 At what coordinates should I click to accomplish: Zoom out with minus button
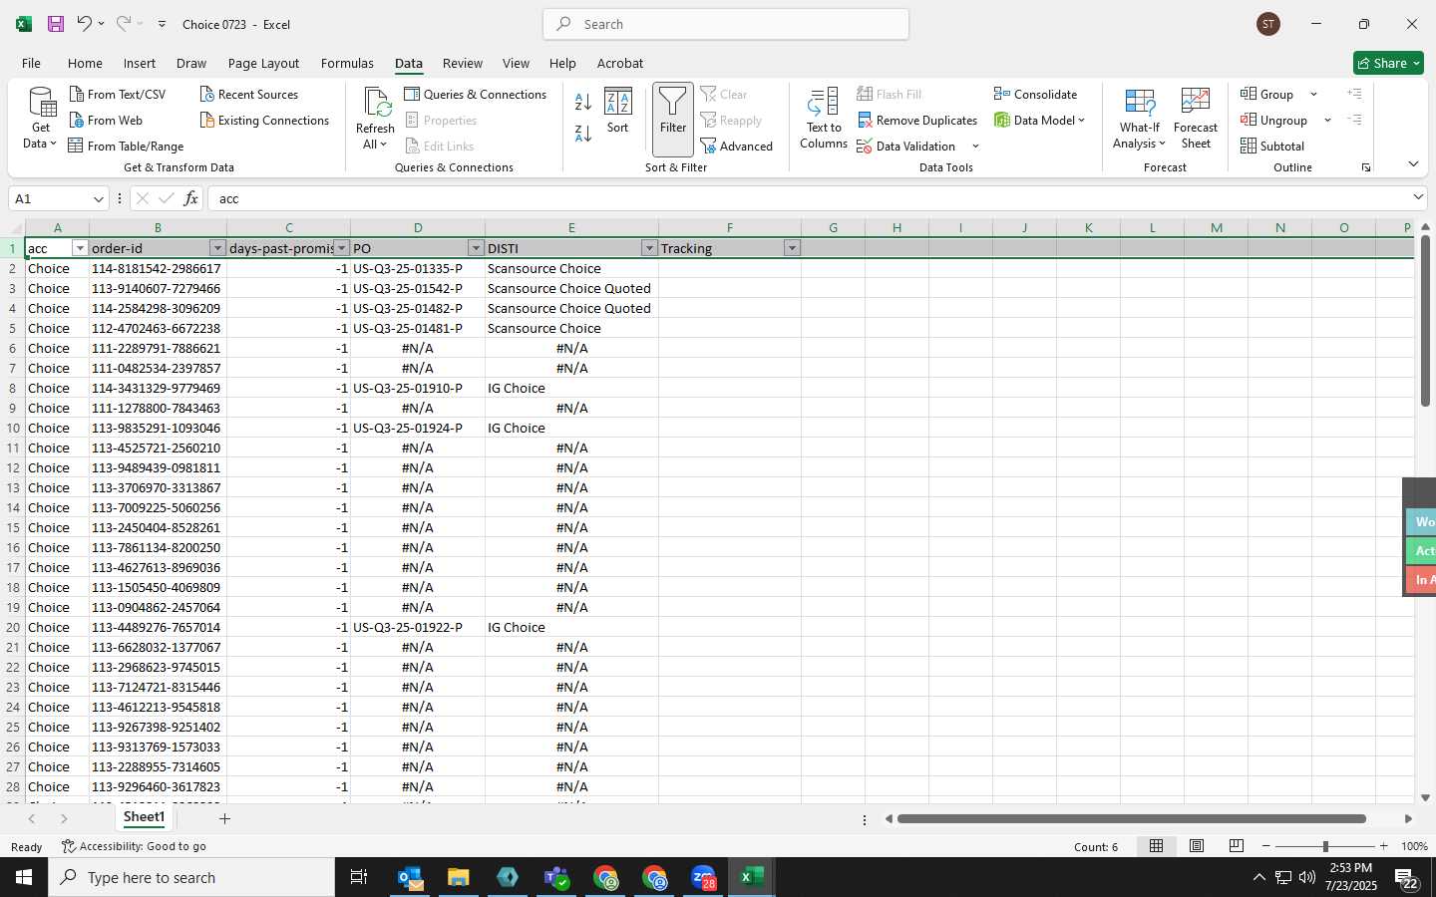1265,846
